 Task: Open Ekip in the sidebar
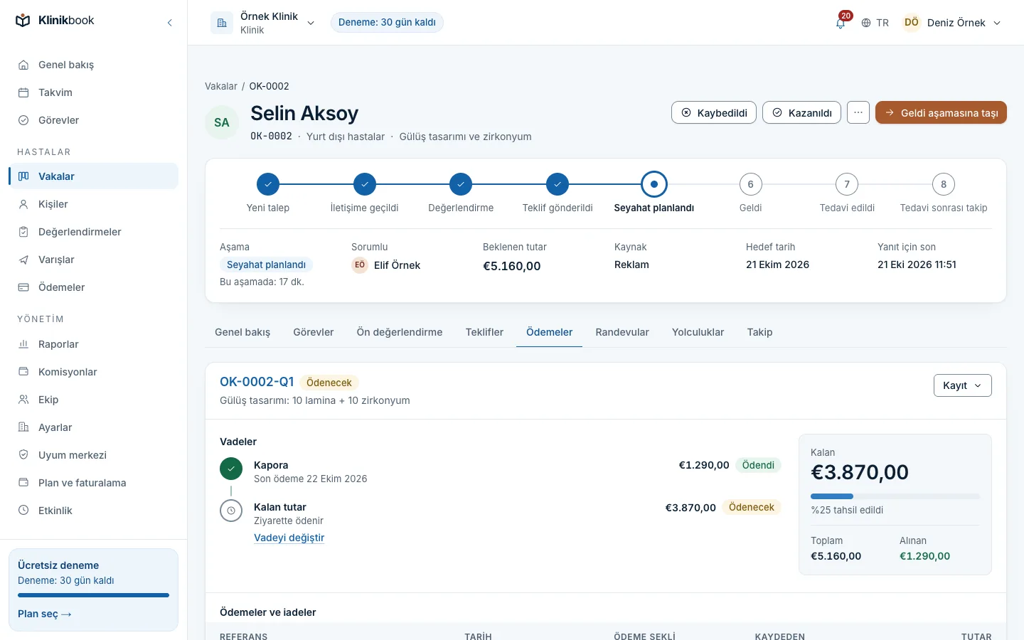tap(93, 400)
